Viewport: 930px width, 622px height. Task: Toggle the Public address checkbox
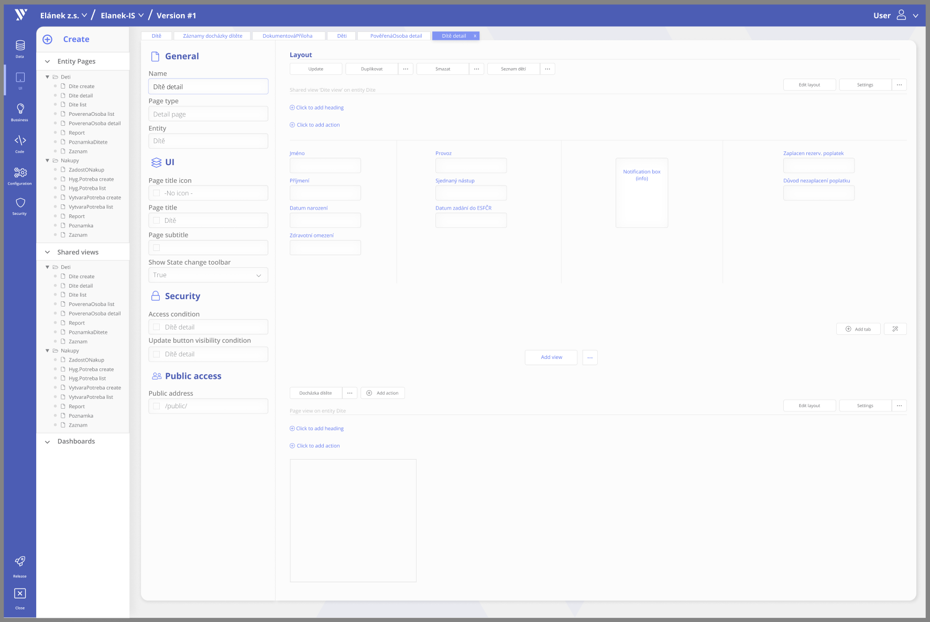coord(157,406)
